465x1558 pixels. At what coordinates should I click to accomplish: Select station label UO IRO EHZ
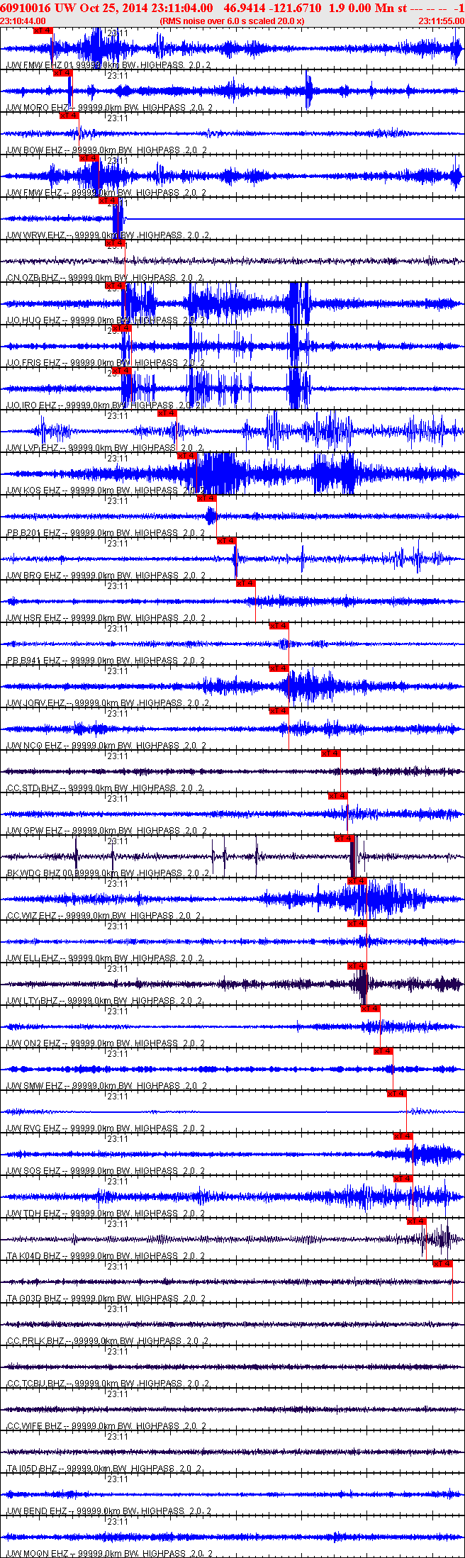click(32, 405)
